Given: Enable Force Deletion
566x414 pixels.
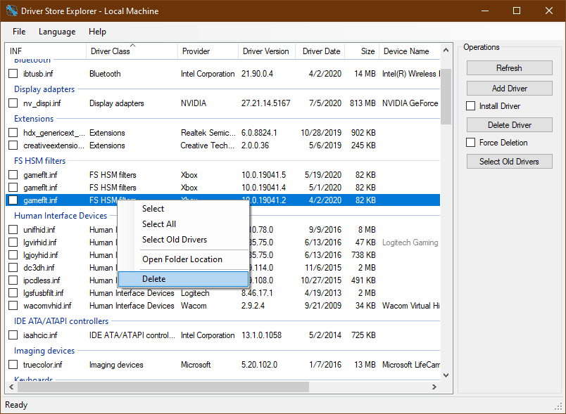Looking at the screenshot, I should click(470, 143).
